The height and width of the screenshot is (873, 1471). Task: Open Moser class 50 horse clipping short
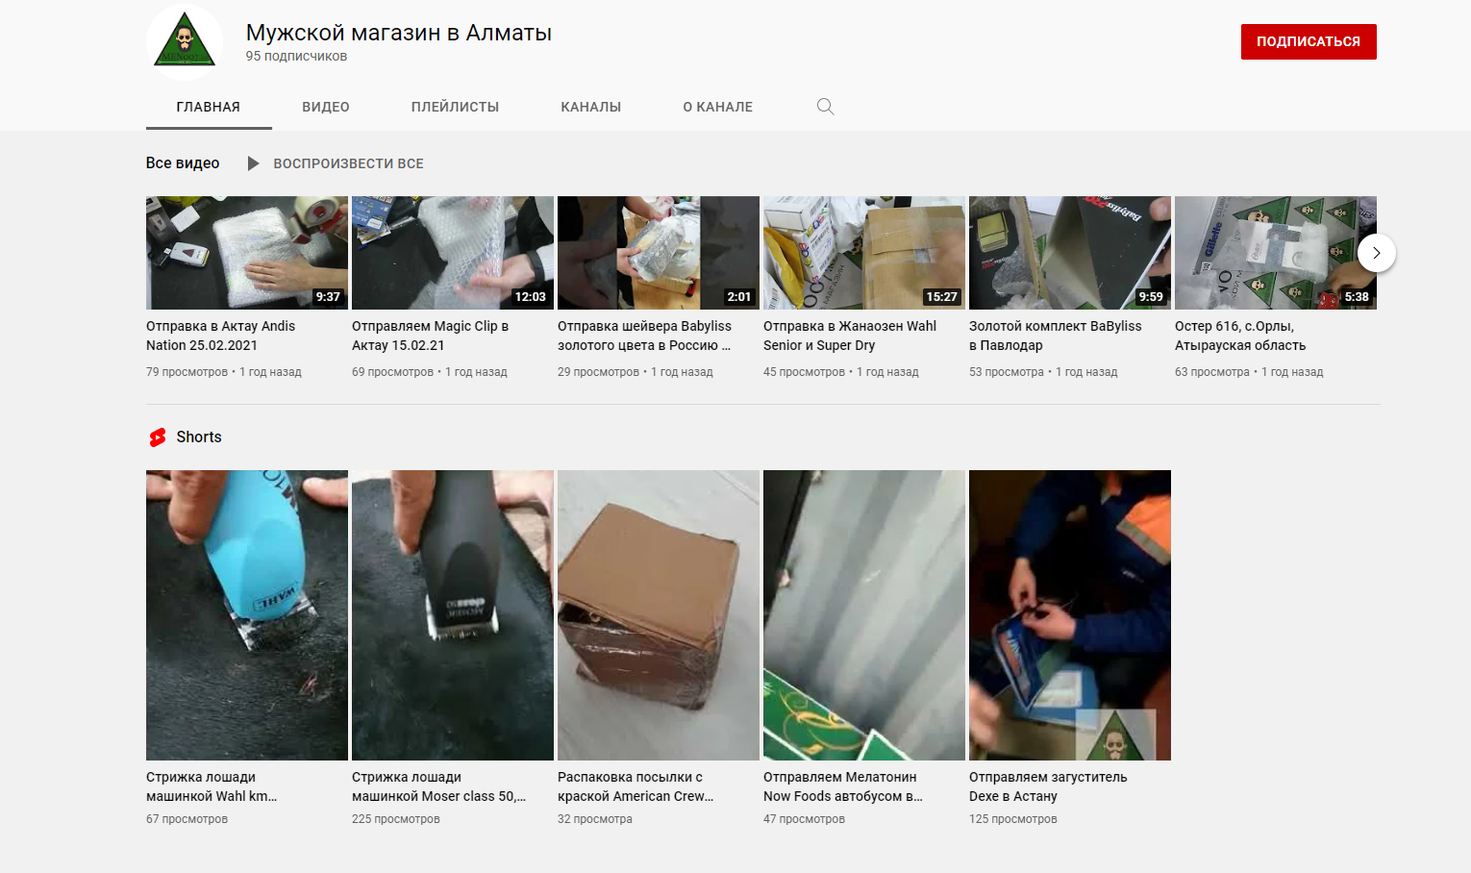[453, 615]
